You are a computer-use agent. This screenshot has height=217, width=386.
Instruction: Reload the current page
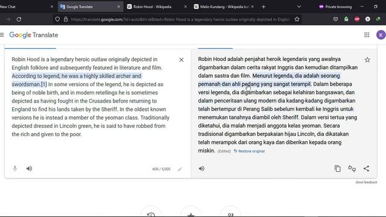point(19,19)
